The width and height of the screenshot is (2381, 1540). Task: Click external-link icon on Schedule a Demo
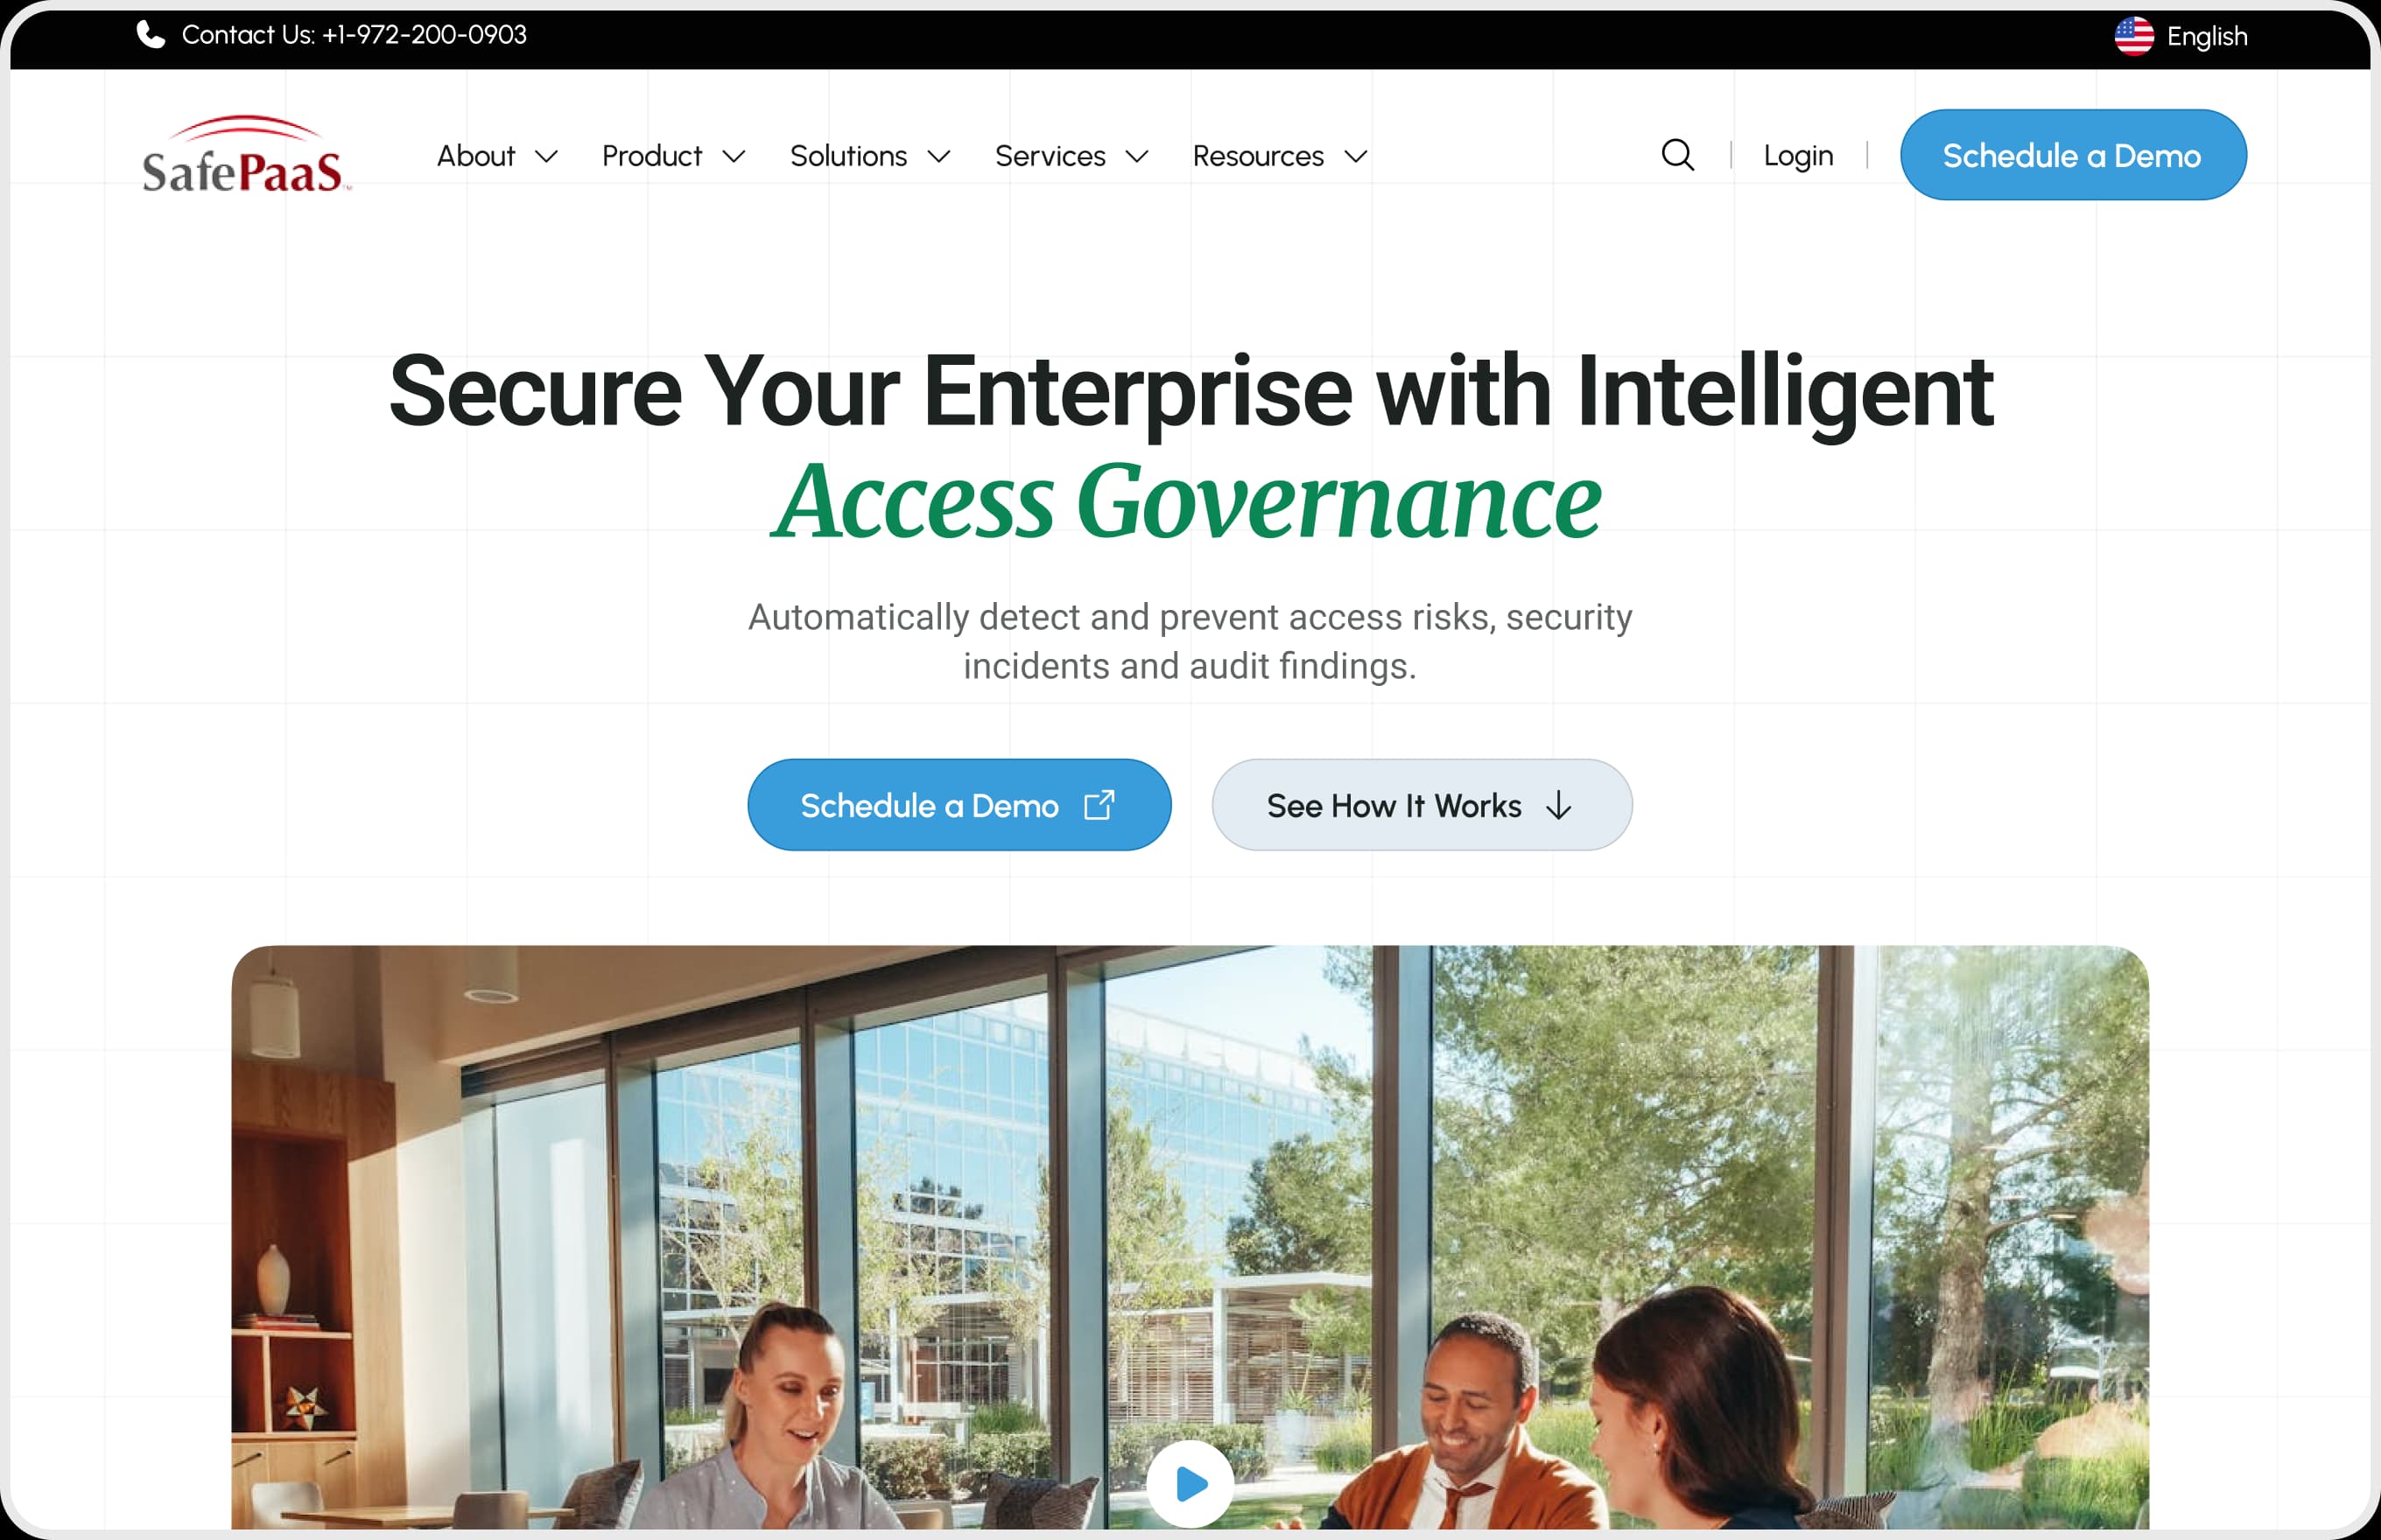[1099, 805]
